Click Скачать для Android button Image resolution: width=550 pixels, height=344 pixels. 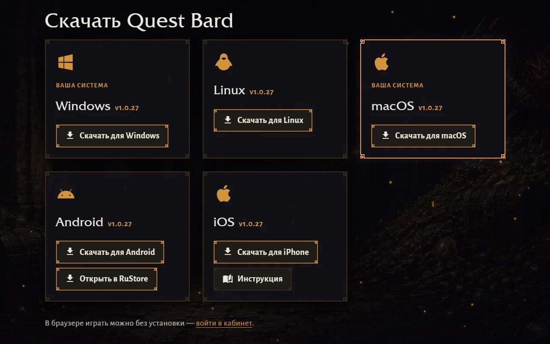tap(110, 252)
